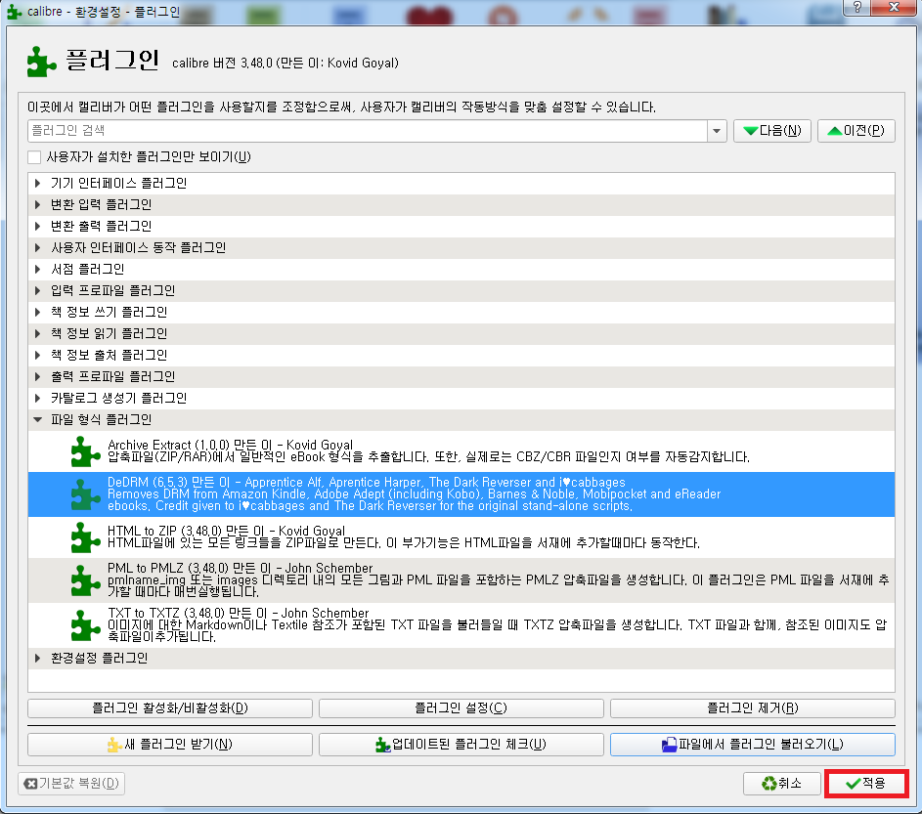Click 파일 형식 플러그인 category label
922x814 pixels.
coord(101,419)
